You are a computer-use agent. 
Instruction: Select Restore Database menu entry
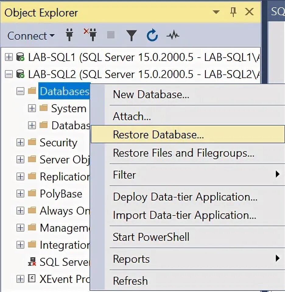click(x=188, y=134)
